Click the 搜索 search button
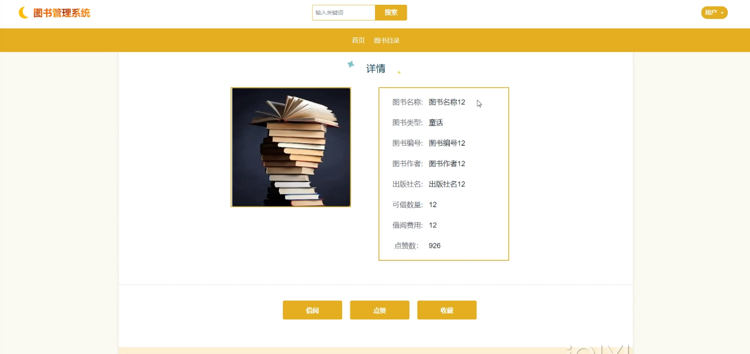The height and width of the screenshot is (354, 750). [391, 13]
